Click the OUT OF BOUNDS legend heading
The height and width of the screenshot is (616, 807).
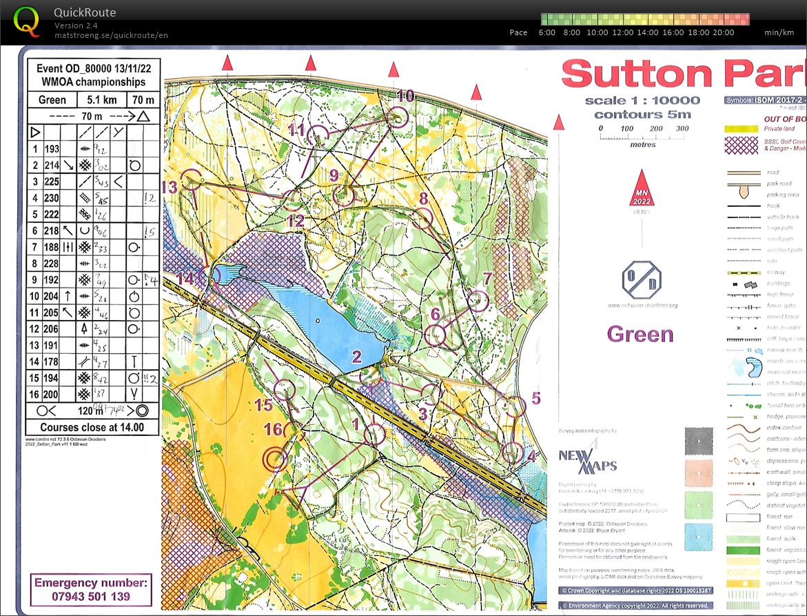[x=785, y=119]
